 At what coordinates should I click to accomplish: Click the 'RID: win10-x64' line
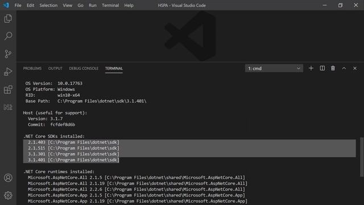pos(53,95)
